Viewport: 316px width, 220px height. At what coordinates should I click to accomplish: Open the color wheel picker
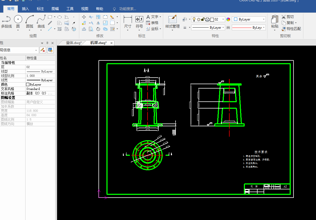click(x=228, y=19)
